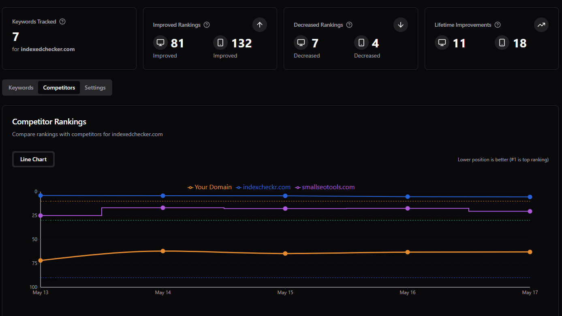Switch to the Keywords tab
This screenshot has width=562, height=316.
[21, 88]
